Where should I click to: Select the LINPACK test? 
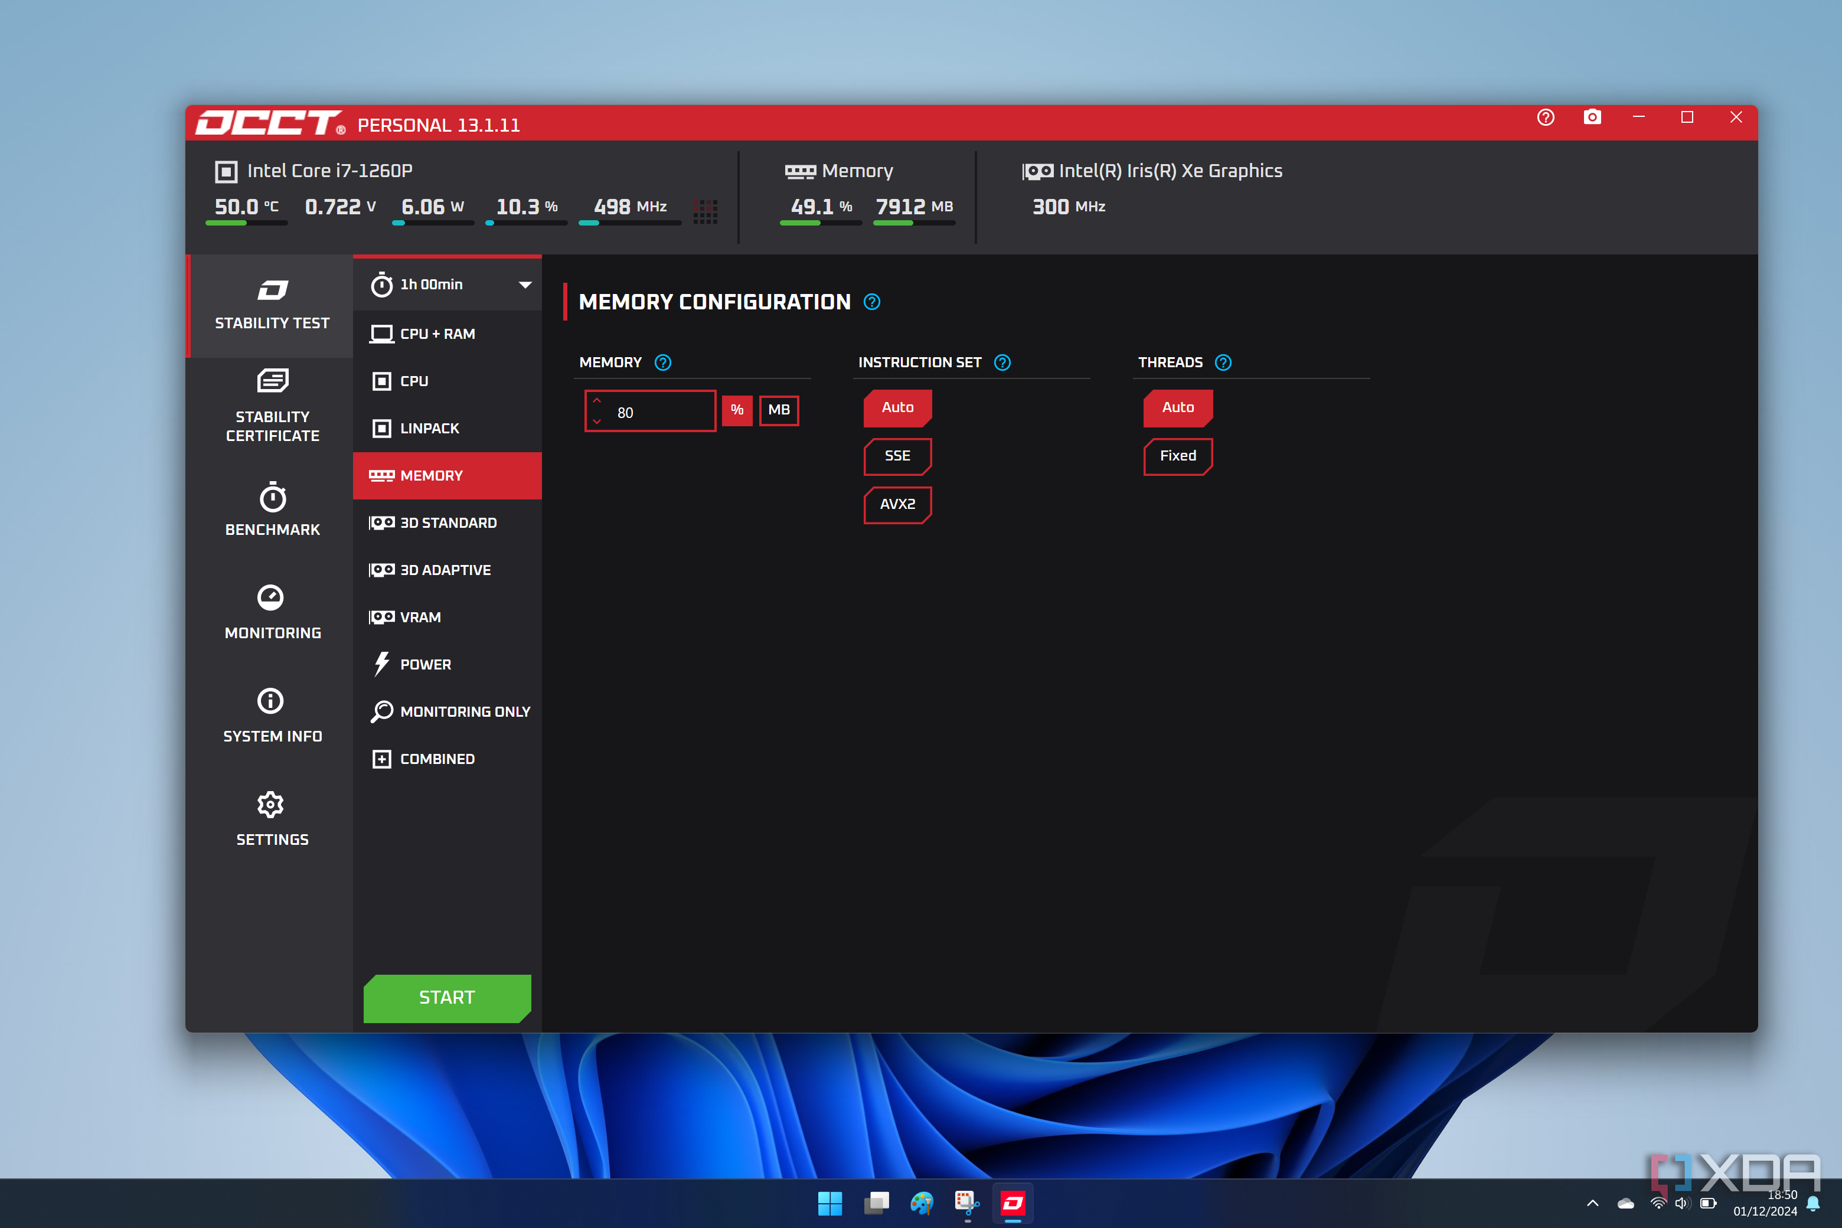tap(429, 429)
